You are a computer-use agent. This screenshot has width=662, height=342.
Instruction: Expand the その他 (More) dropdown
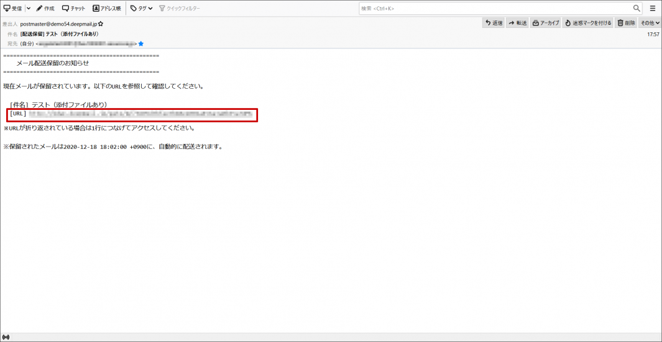(x=650, y=23)
